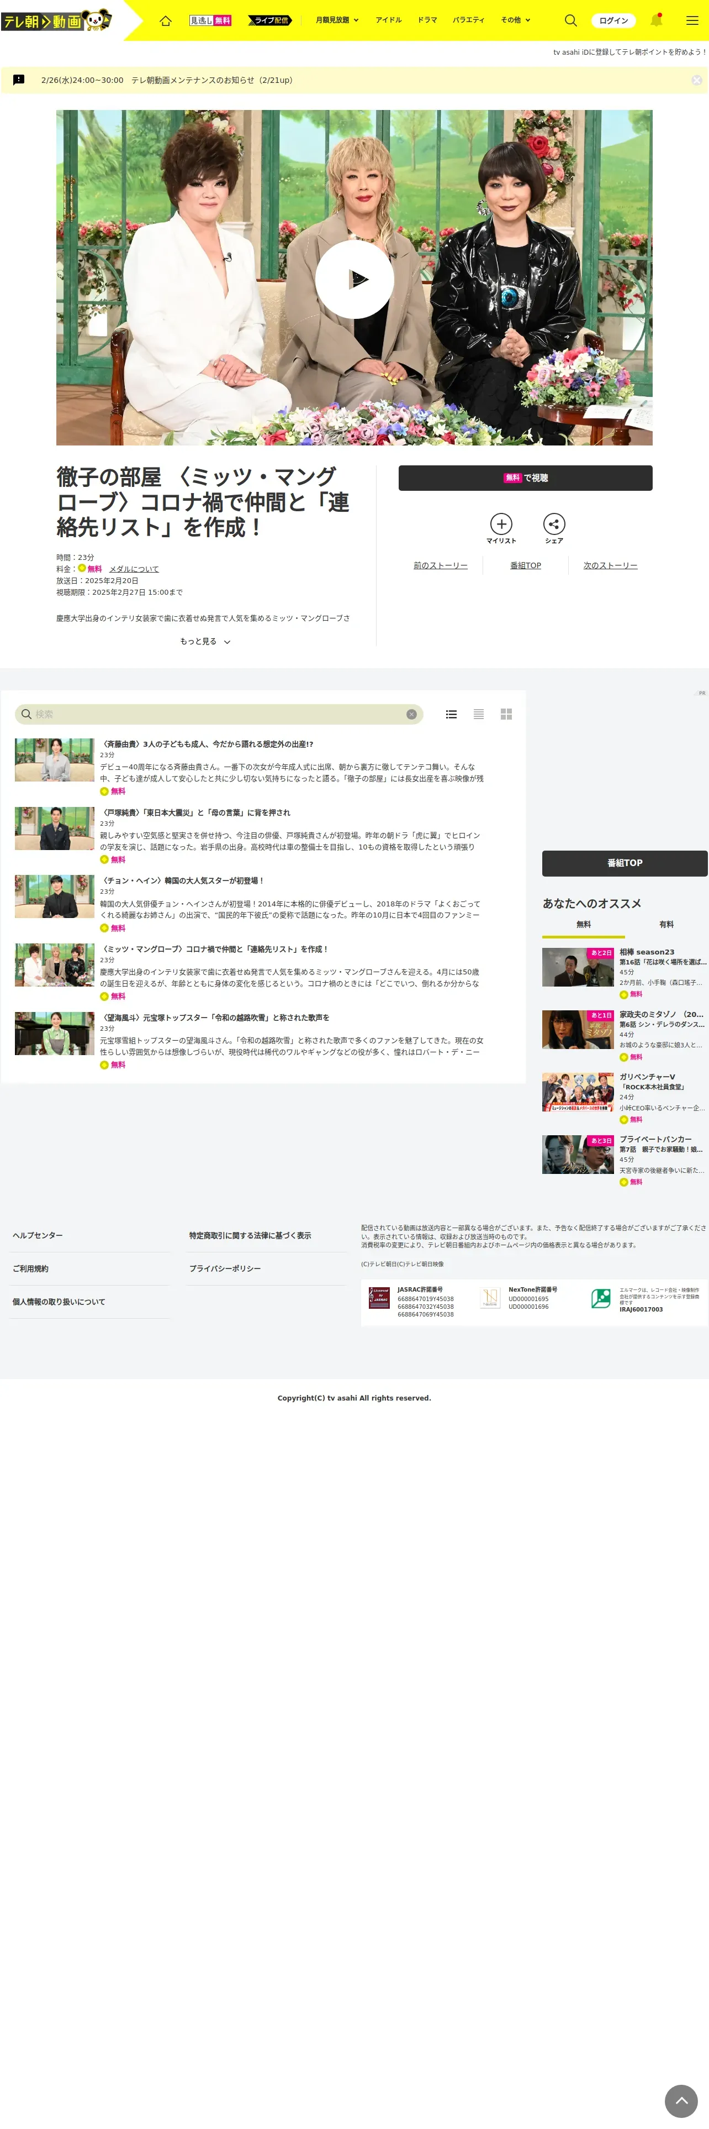
Task: Open the ドラマ menu item
Action: 427,20
